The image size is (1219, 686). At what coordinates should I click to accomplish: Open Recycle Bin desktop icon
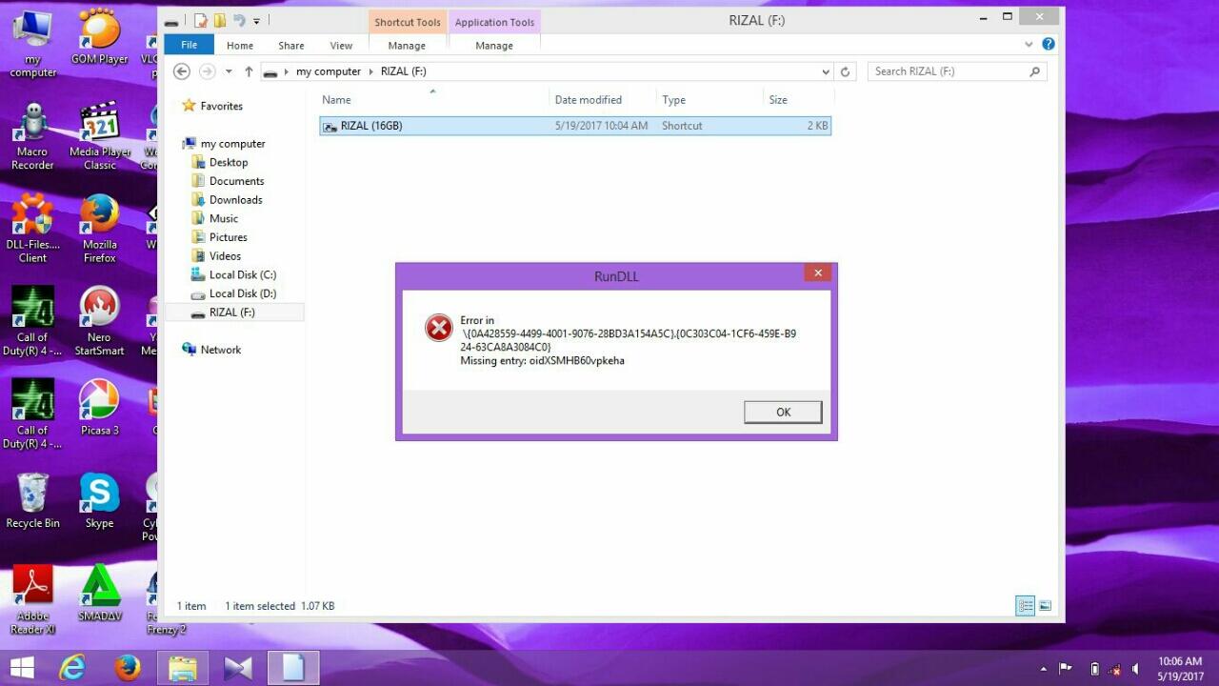point(32,501)
